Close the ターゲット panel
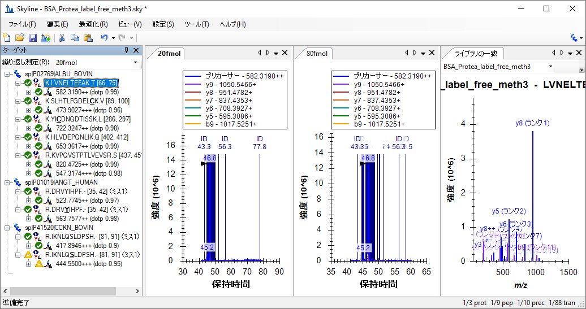The image size is (586, 309). coord(136,50)
